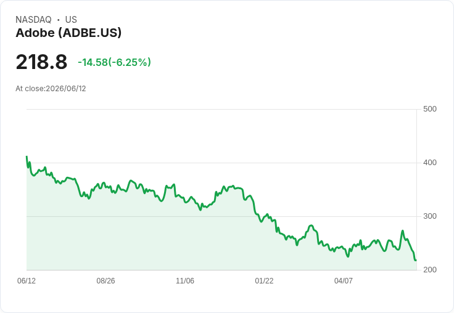Click the At close:2026/06/12 timestamp
The image size is (454, 313).
51,89
